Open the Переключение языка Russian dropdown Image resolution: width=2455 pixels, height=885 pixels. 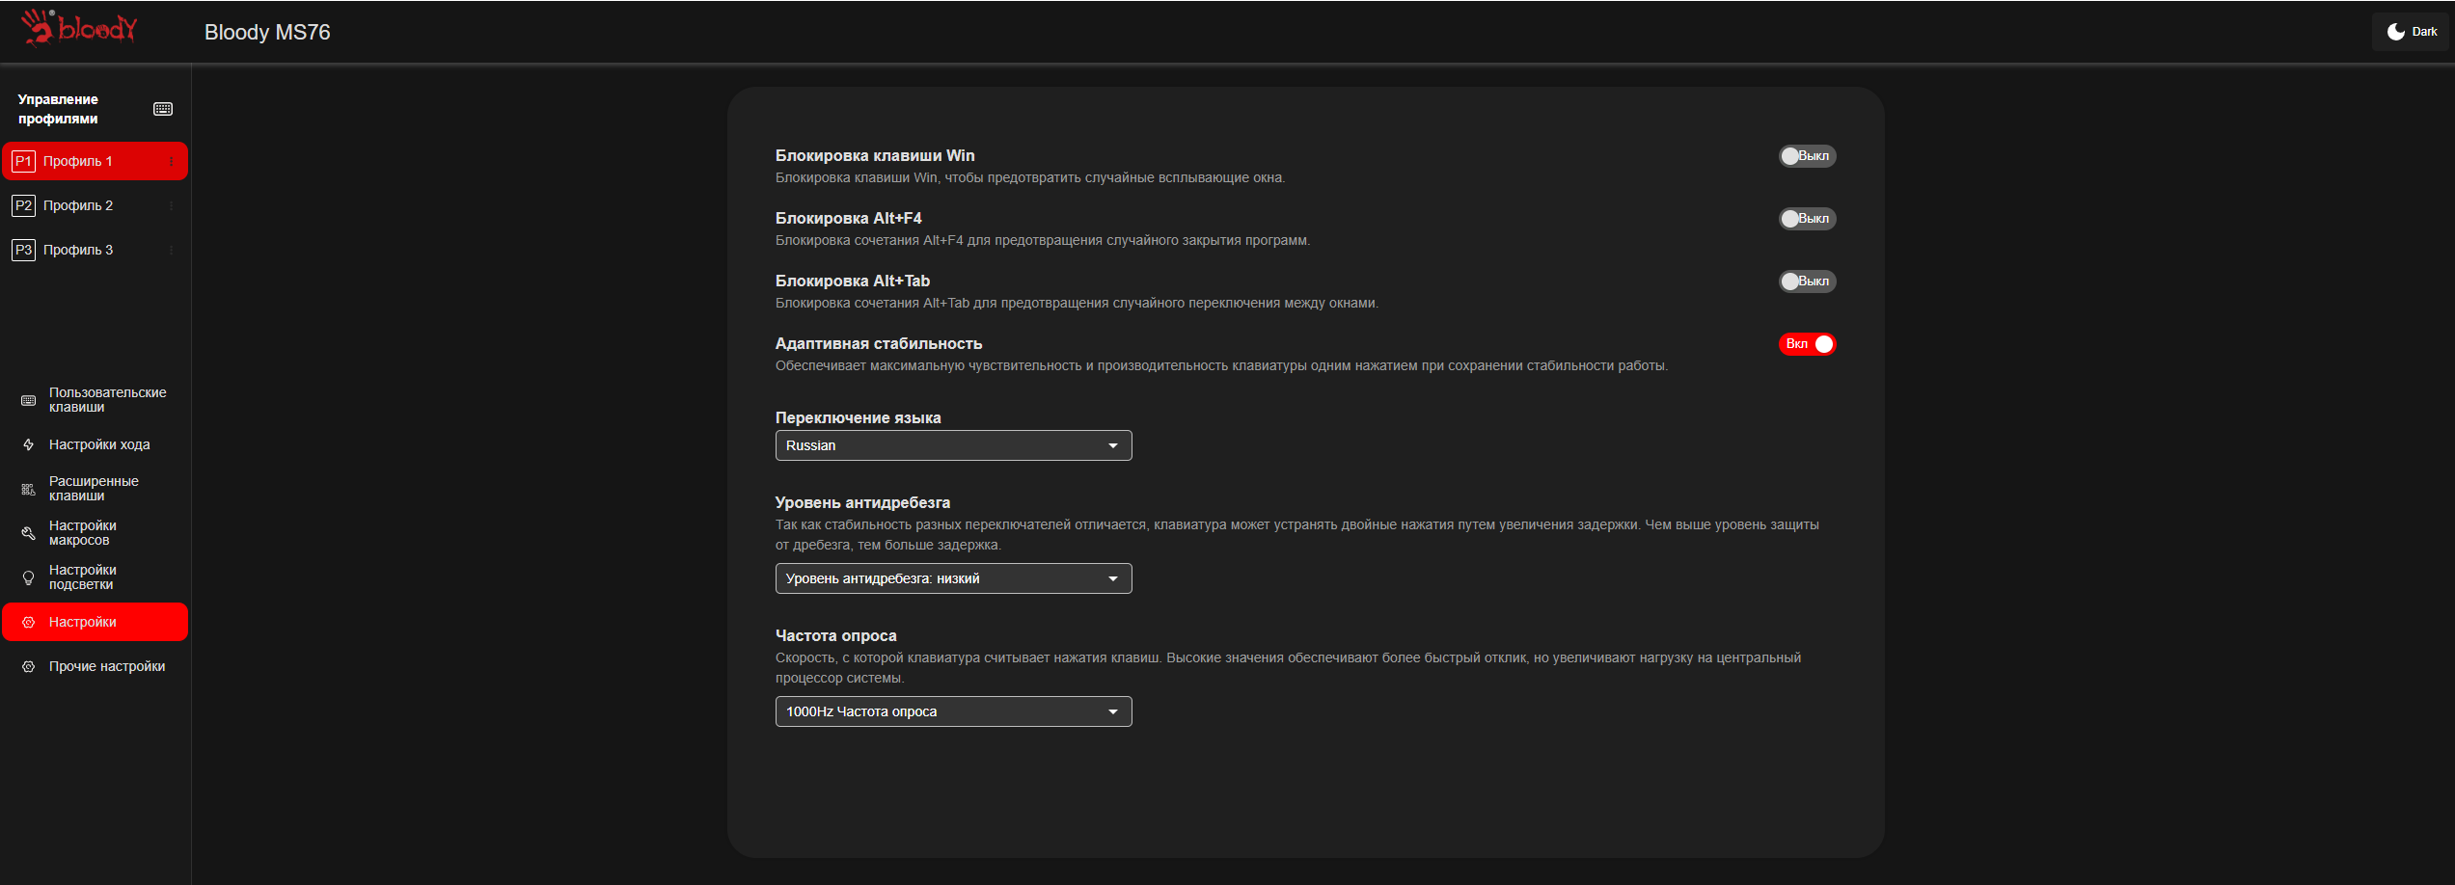(953, 445)
